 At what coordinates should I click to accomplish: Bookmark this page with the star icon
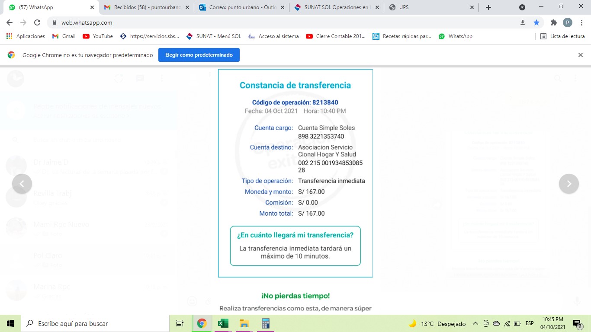tap(536, 22)
